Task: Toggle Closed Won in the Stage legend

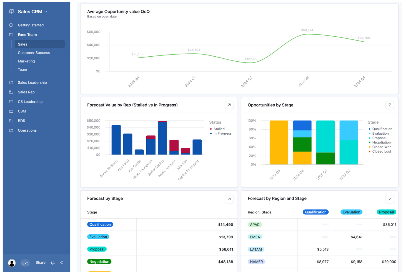Action: (x=382, y=147)
